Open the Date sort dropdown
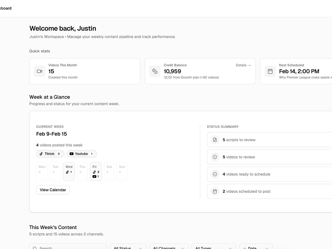332x249 pixels. 256,247
